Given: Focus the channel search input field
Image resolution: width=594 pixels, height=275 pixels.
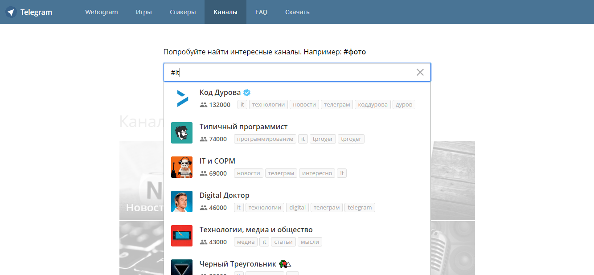Looking at the screenshot, I should (x=290, y=72).
